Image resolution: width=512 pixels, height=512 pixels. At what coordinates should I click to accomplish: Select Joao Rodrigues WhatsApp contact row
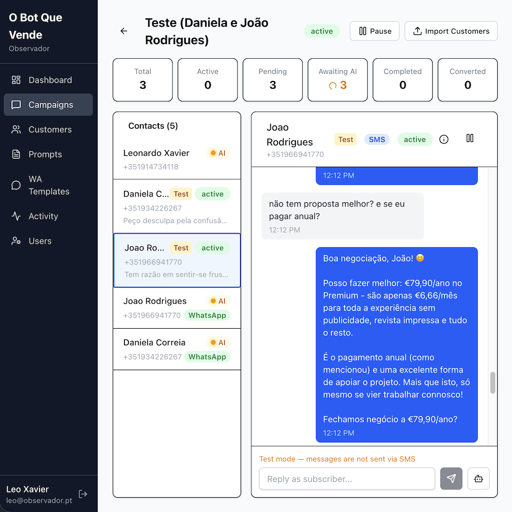click(177, 308)
